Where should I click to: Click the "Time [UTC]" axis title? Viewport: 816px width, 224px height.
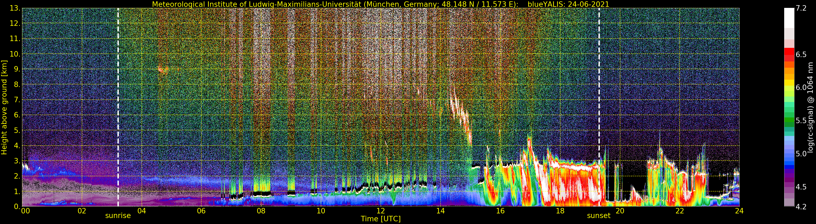(x=381, y=219)
